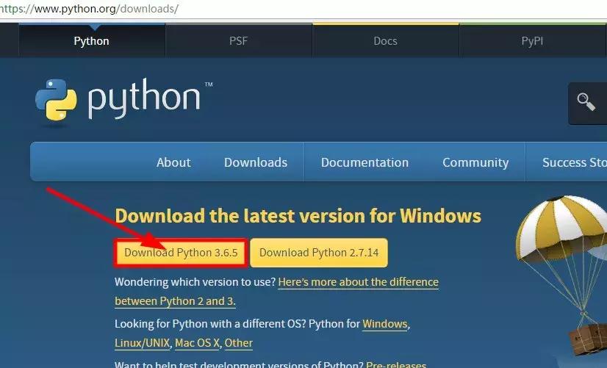Image resolution: width=607 pixels, height=368 pixels.
Task: Open the Pre-releases link
Action: [396, 364]
